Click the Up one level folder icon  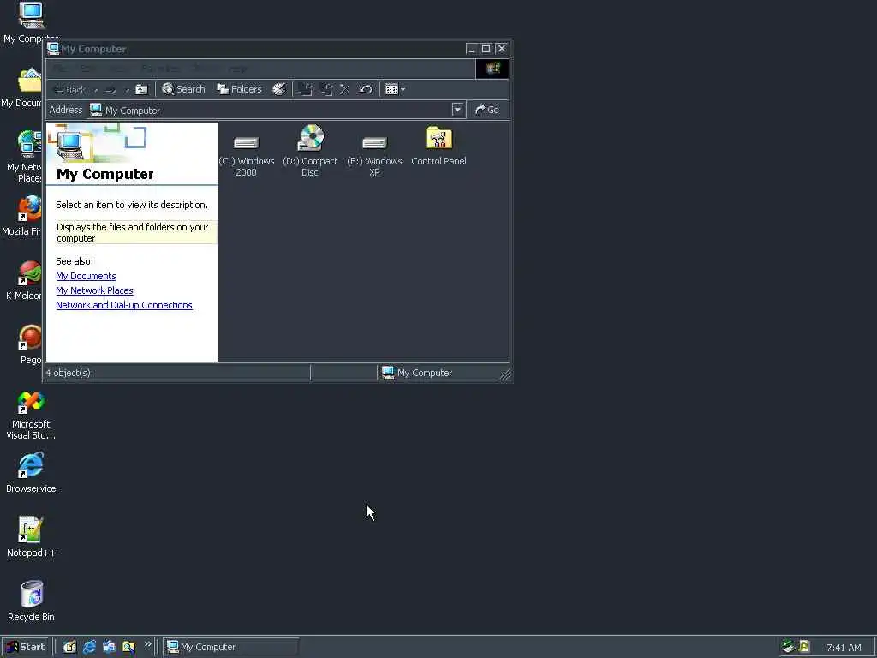[x=141, y=89]
